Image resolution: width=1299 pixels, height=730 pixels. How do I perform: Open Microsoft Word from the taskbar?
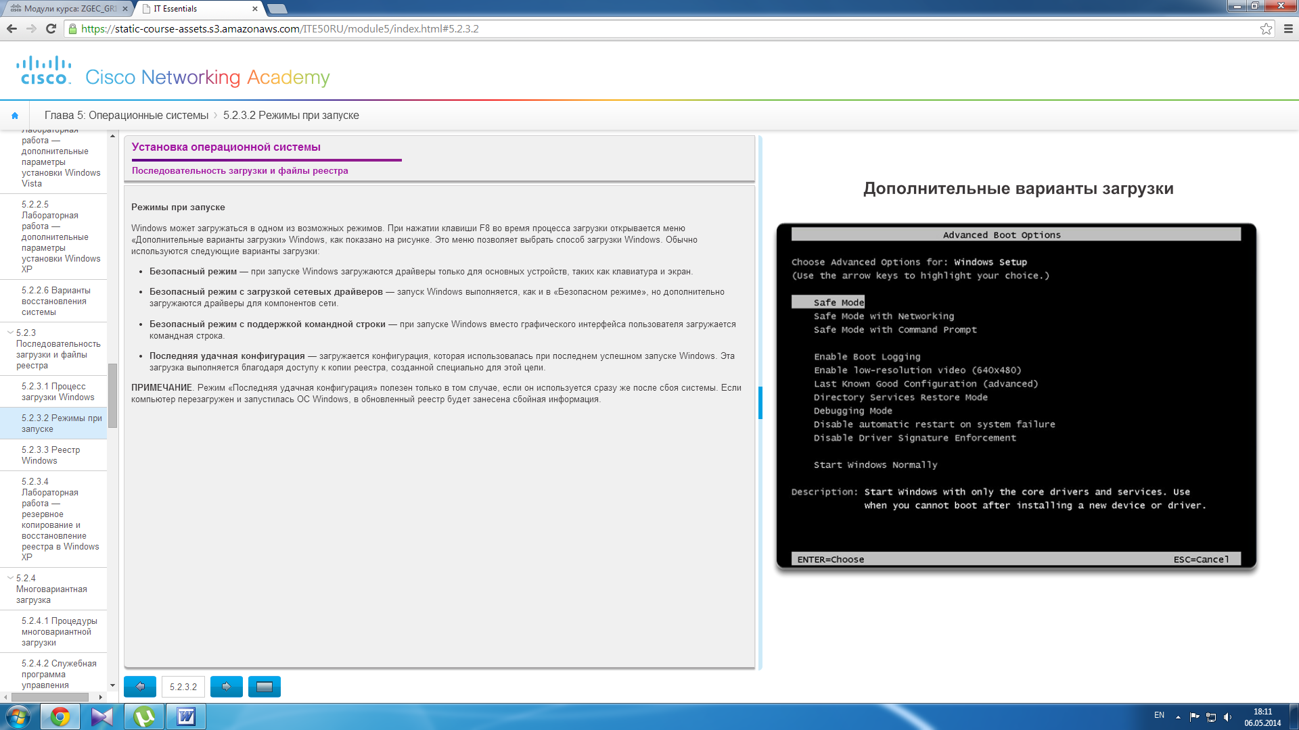186,716
